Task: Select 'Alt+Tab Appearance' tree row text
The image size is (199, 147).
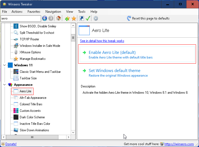Action: tap(33, 98)
